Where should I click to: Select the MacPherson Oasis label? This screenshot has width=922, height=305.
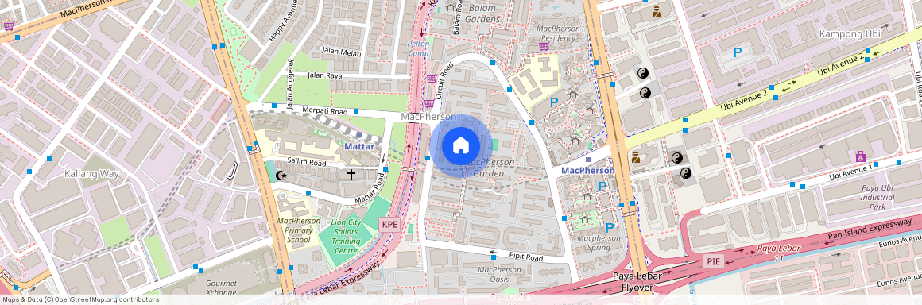(499, 275)
